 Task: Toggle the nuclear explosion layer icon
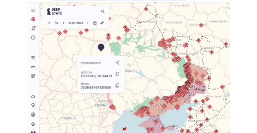click(33, 105)
